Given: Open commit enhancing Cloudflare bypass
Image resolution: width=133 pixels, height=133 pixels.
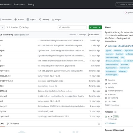Looking at the screenshot, I should pos(61,51).
